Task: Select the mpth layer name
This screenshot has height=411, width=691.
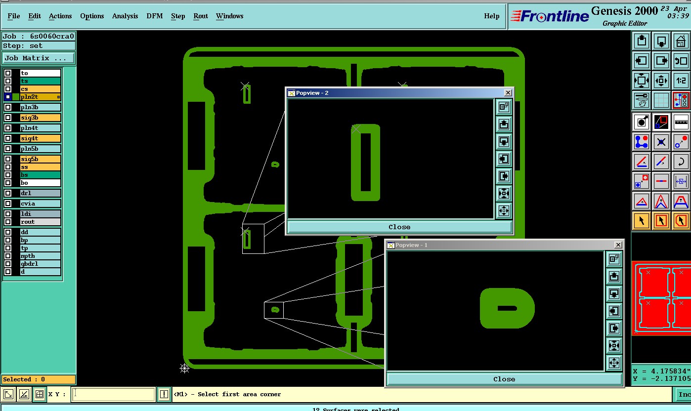Action: (x=41, y=256)
